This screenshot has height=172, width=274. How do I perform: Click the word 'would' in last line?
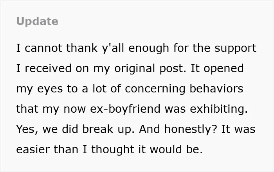[x=166, y=149]
